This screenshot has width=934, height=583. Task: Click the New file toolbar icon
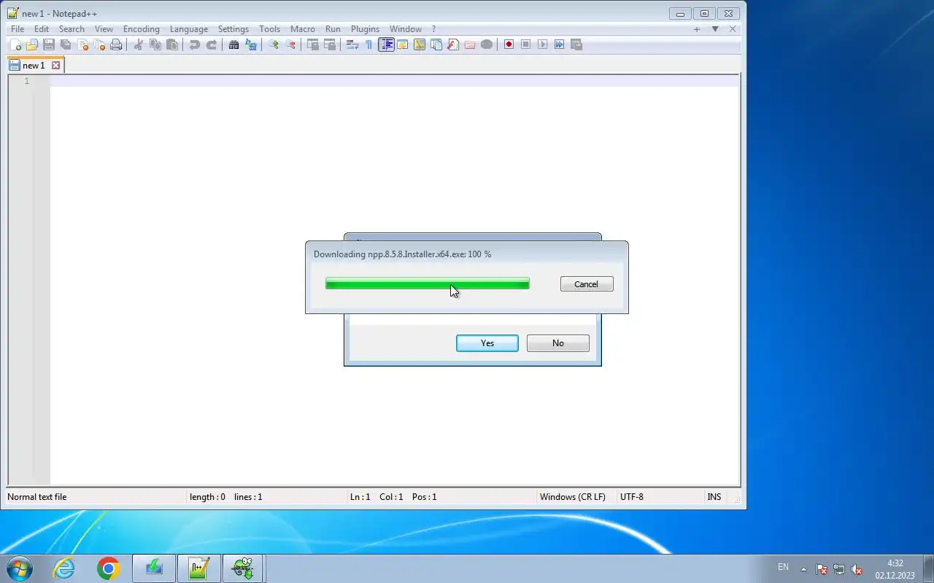coord(15,44)
